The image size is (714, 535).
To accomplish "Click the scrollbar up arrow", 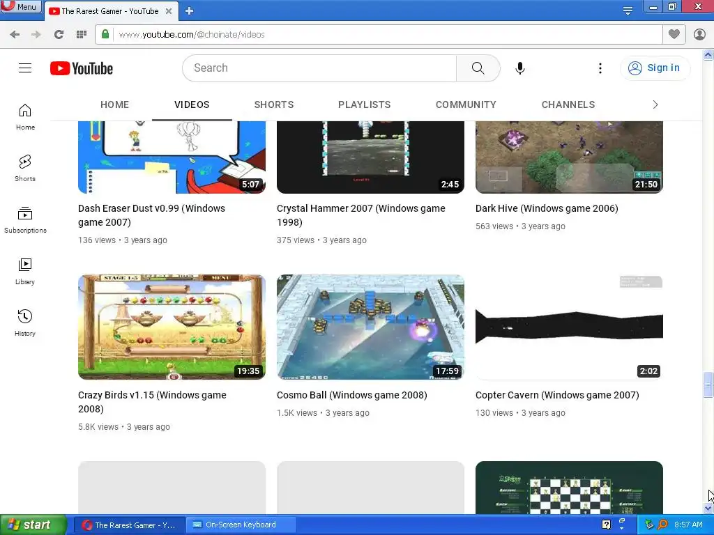I will point(708,55).
